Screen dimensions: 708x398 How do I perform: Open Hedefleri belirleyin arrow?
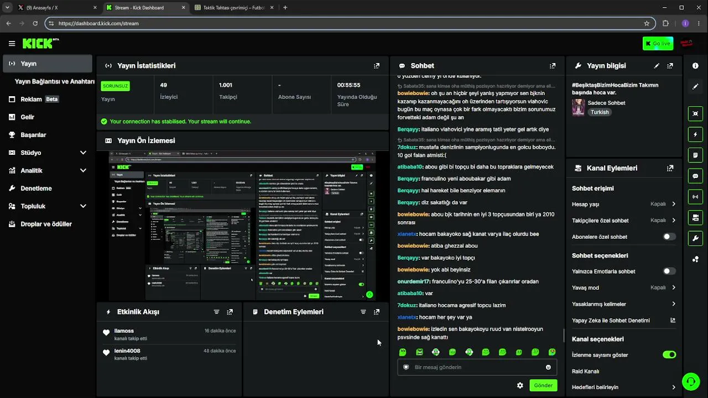[674, 387]
